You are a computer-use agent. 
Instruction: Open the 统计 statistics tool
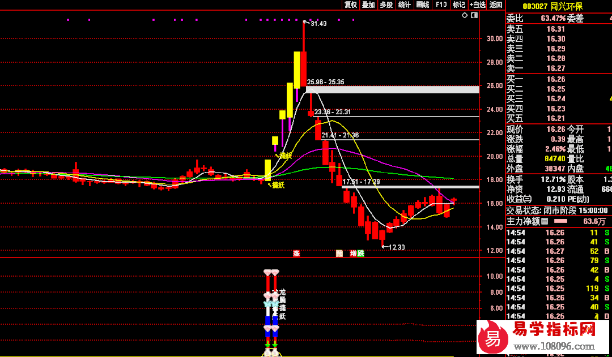click(x=404, y=5)
